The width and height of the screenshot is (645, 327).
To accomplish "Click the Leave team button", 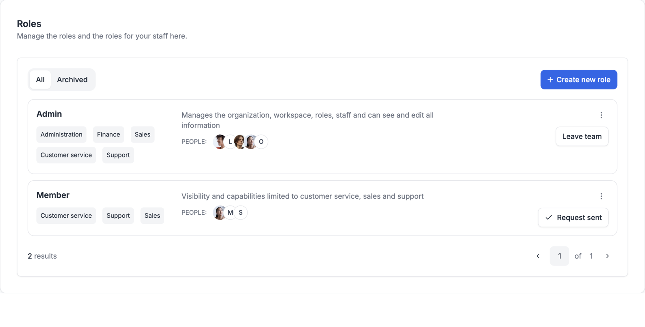I will pyautogui.click(x=582, y=136).
